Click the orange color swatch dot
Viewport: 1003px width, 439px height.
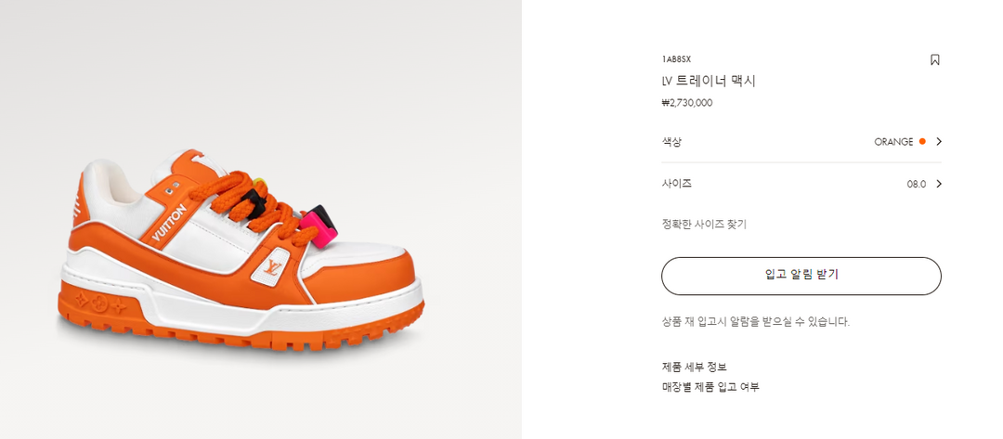coord(922,142)
